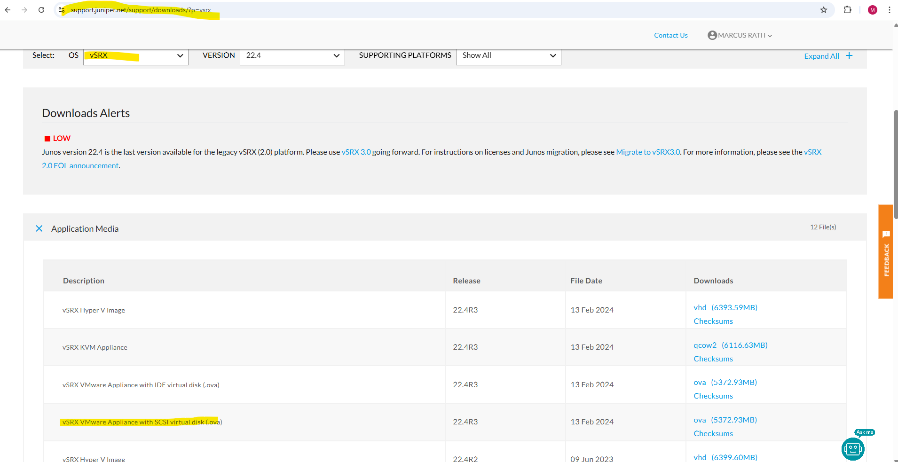Click the Expand All plus icon
Image resolution: width=898 pixels, height=462 pixels.
coord(849,55)
